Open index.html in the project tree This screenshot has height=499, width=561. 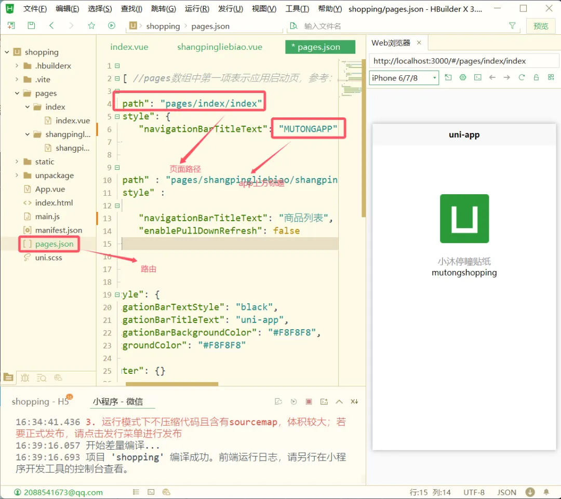click(54, 203)
